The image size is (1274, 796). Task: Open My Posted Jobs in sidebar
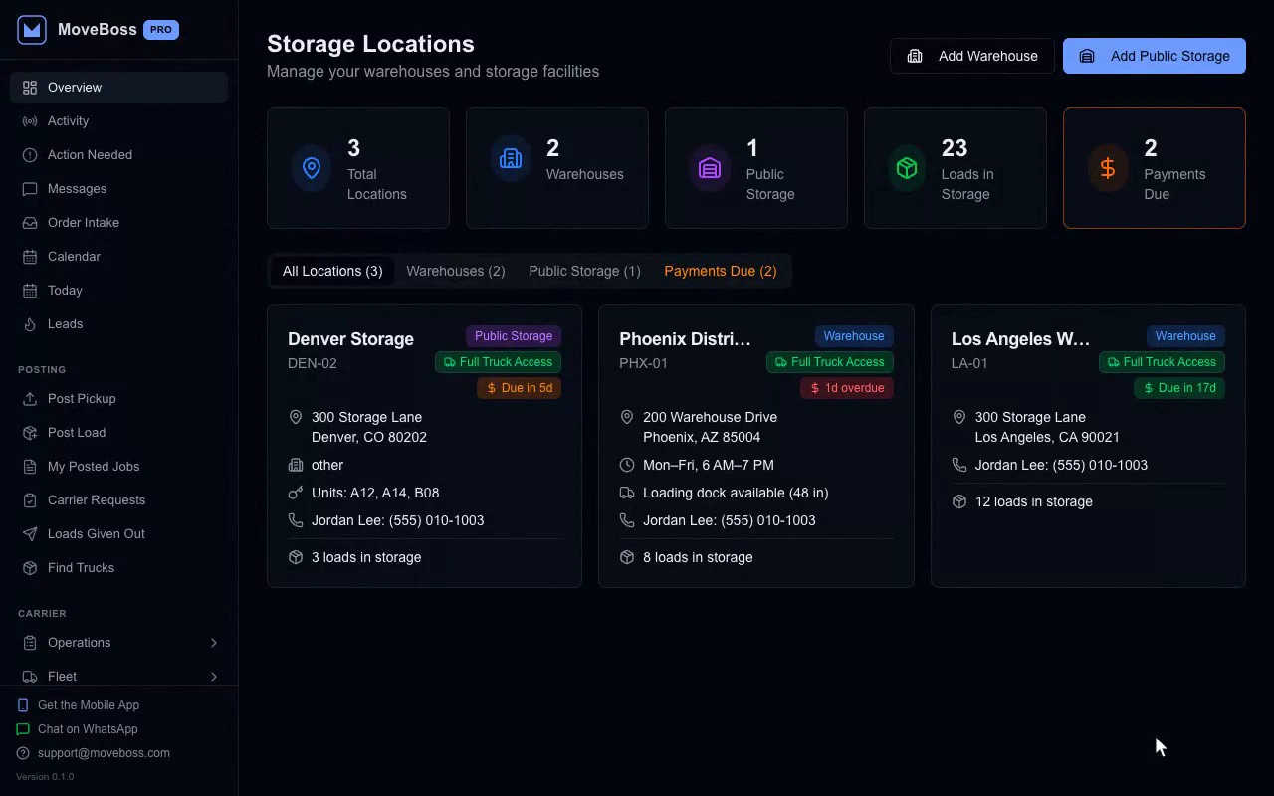(x=119, y=467)
